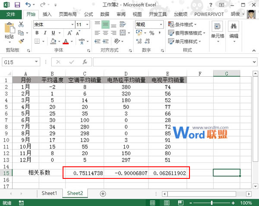Expand 套用表格格式 table format menu
Image resolution: width=259 pixels, height=206 pixels.
coord(186,33)
